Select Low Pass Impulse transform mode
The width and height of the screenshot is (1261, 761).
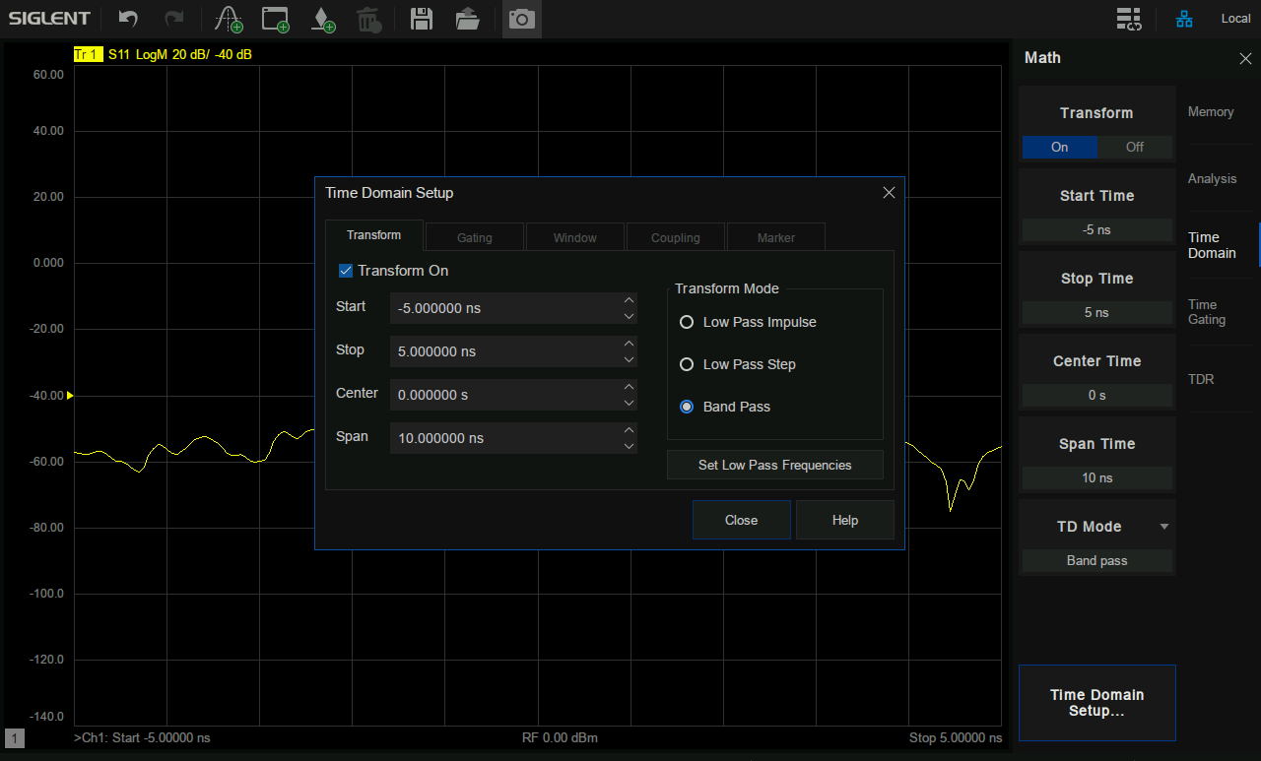pyautogui.click(x=687, y=322)
